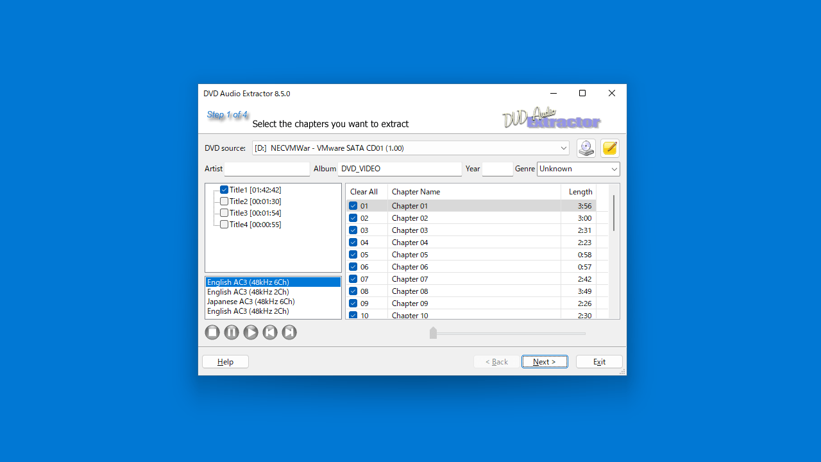Viewport: 821px width, 462px height.
Task: Click the 2:23 length cell
Action: click(x=579, y=243)
